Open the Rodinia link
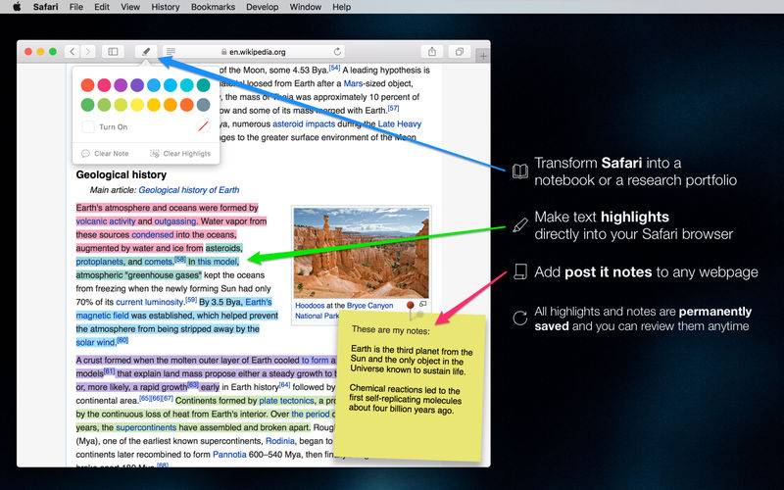The image size is (784, 490). pos(280,441)
